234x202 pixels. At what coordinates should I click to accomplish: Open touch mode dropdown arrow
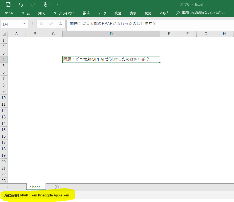pos(50,5)
